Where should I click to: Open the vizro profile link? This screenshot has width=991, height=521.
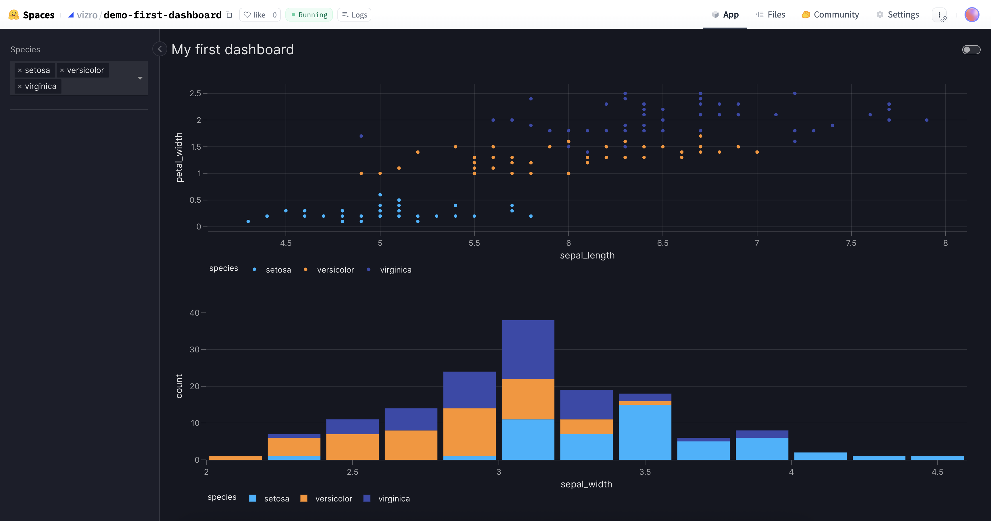[x=87, y=15]
